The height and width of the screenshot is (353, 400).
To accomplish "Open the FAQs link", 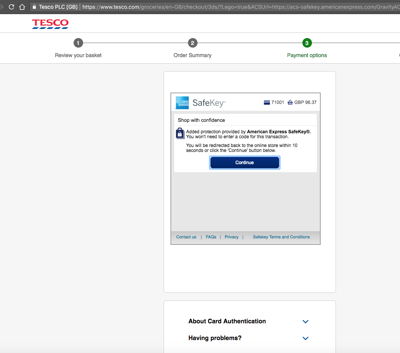I will (211, 236).
